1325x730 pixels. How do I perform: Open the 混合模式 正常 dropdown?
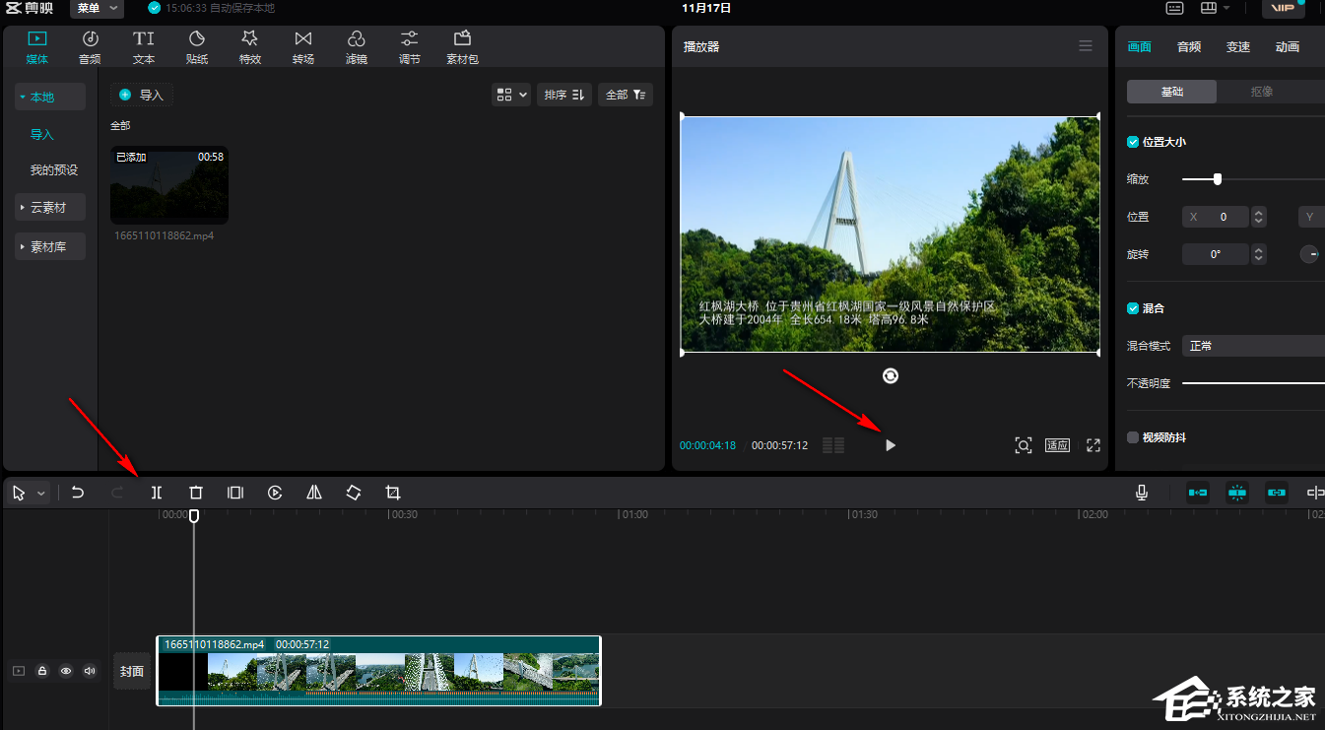pyautogui.click(x=1253, y=346)
